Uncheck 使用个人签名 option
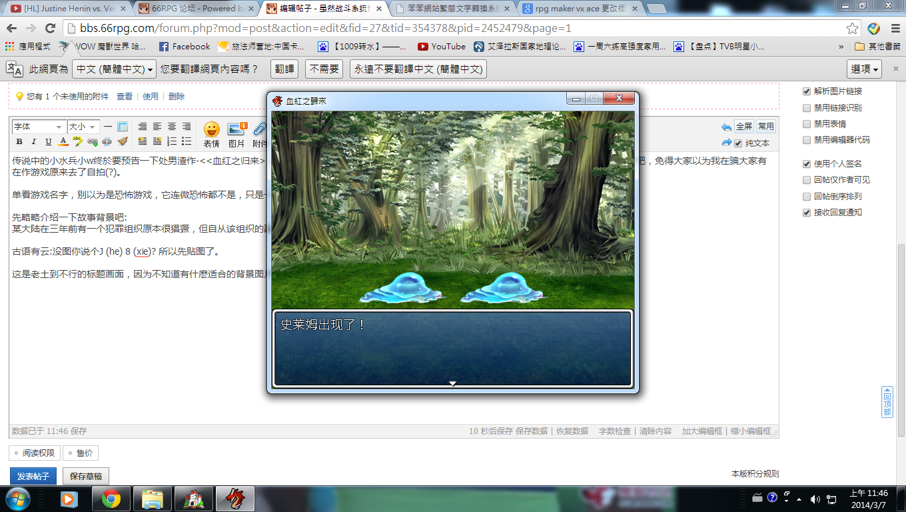Screen dimensions: 906x512 click(807, 164)
